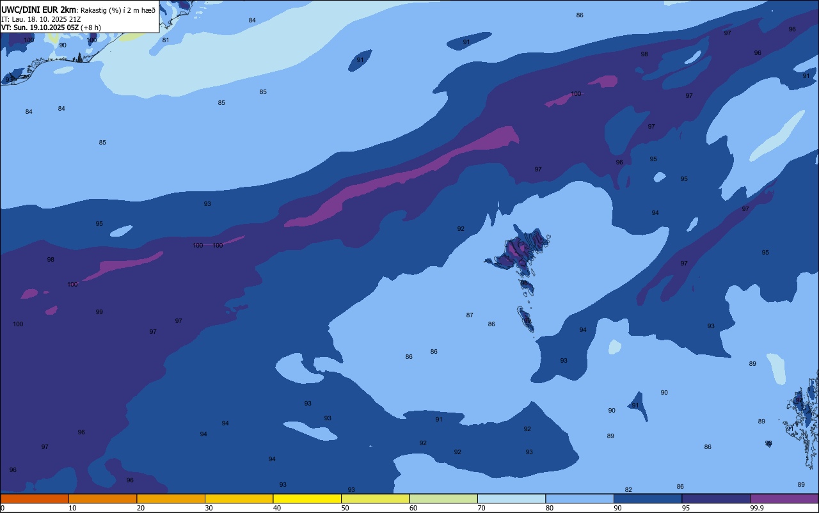Click the '30' legend tick label
The image size is (819, 513).
click(x=209, y=508)
